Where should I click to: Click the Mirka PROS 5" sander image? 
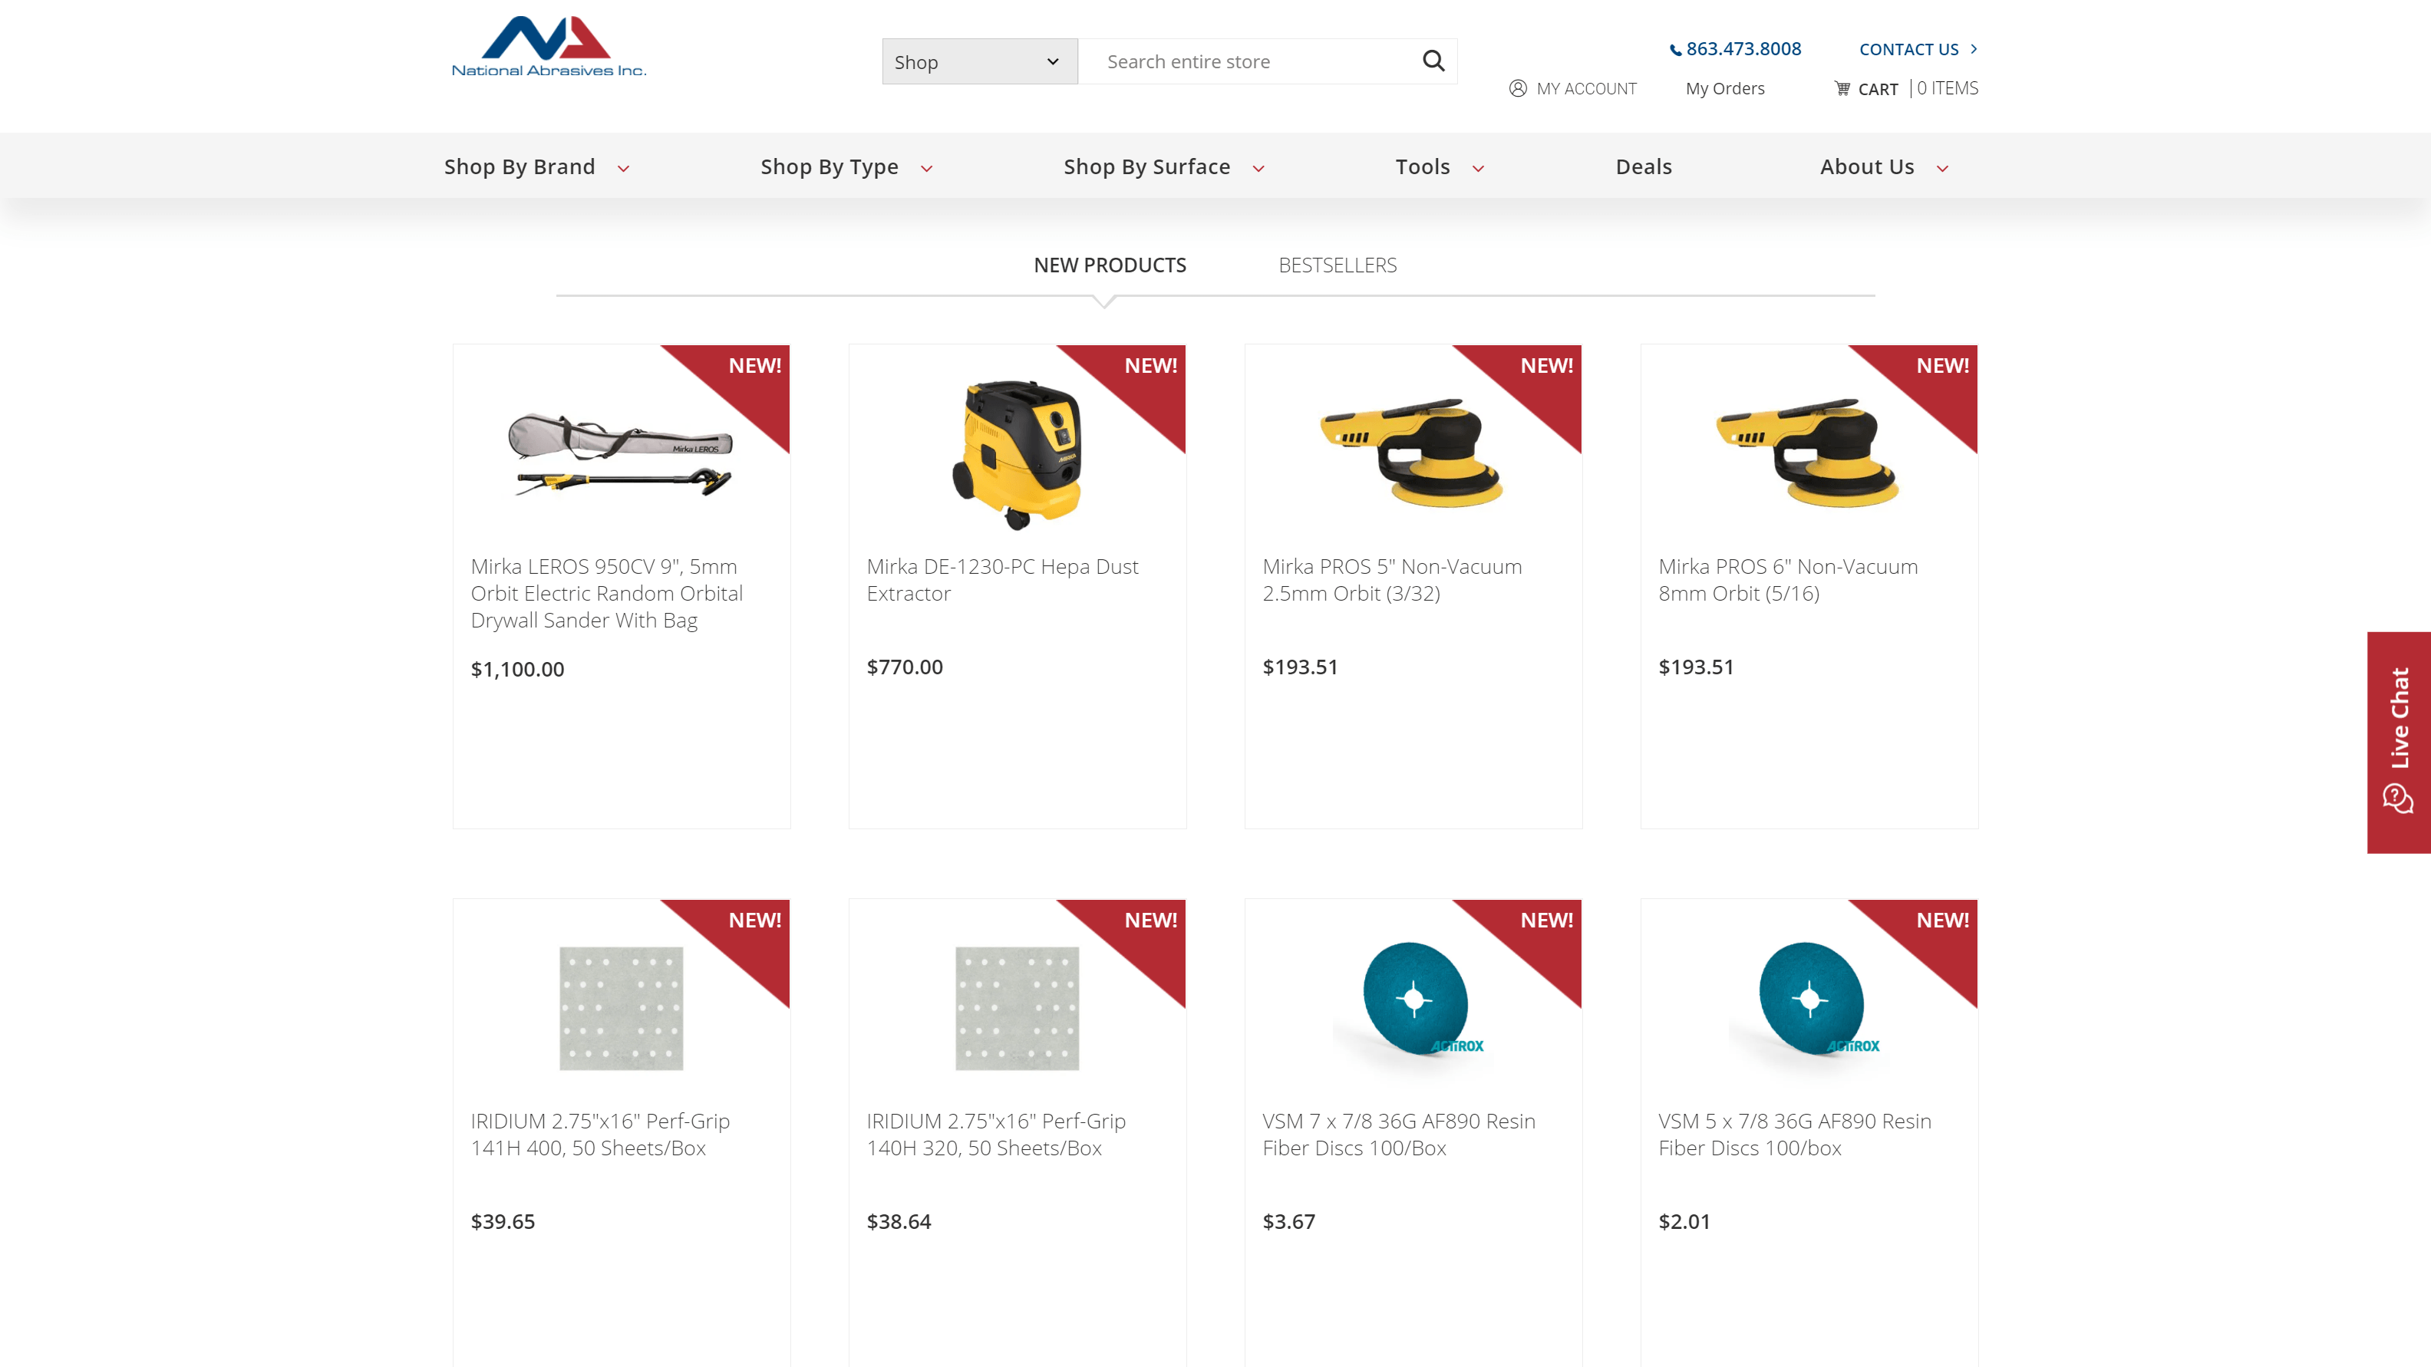[x=1413, y=455]
